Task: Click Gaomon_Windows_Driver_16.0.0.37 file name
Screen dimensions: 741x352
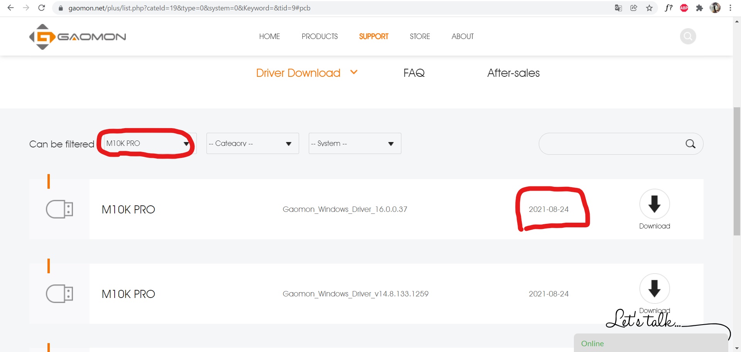Action: click(x=345, y=209)
